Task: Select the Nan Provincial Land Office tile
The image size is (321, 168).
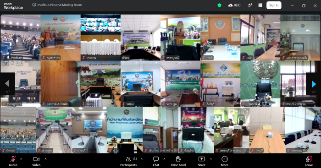Action: pos(125,130)
